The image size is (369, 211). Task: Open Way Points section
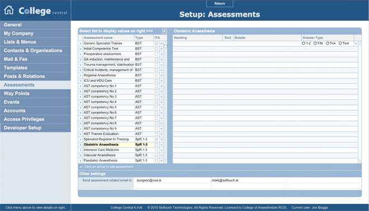[35, 94]
